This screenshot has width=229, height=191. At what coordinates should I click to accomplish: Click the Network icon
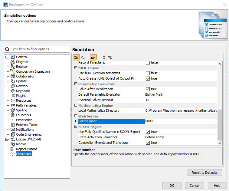tap(13, 86)
